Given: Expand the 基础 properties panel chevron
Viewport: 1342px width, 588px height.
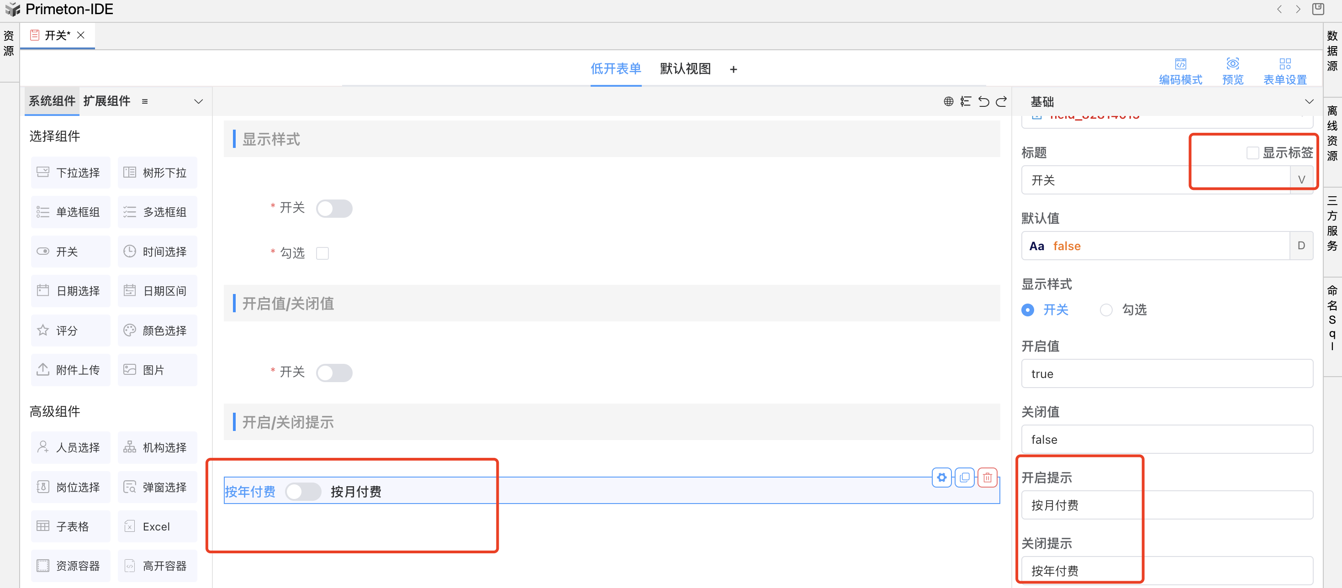Looking at the screenshot, I should coord(1309,101).
